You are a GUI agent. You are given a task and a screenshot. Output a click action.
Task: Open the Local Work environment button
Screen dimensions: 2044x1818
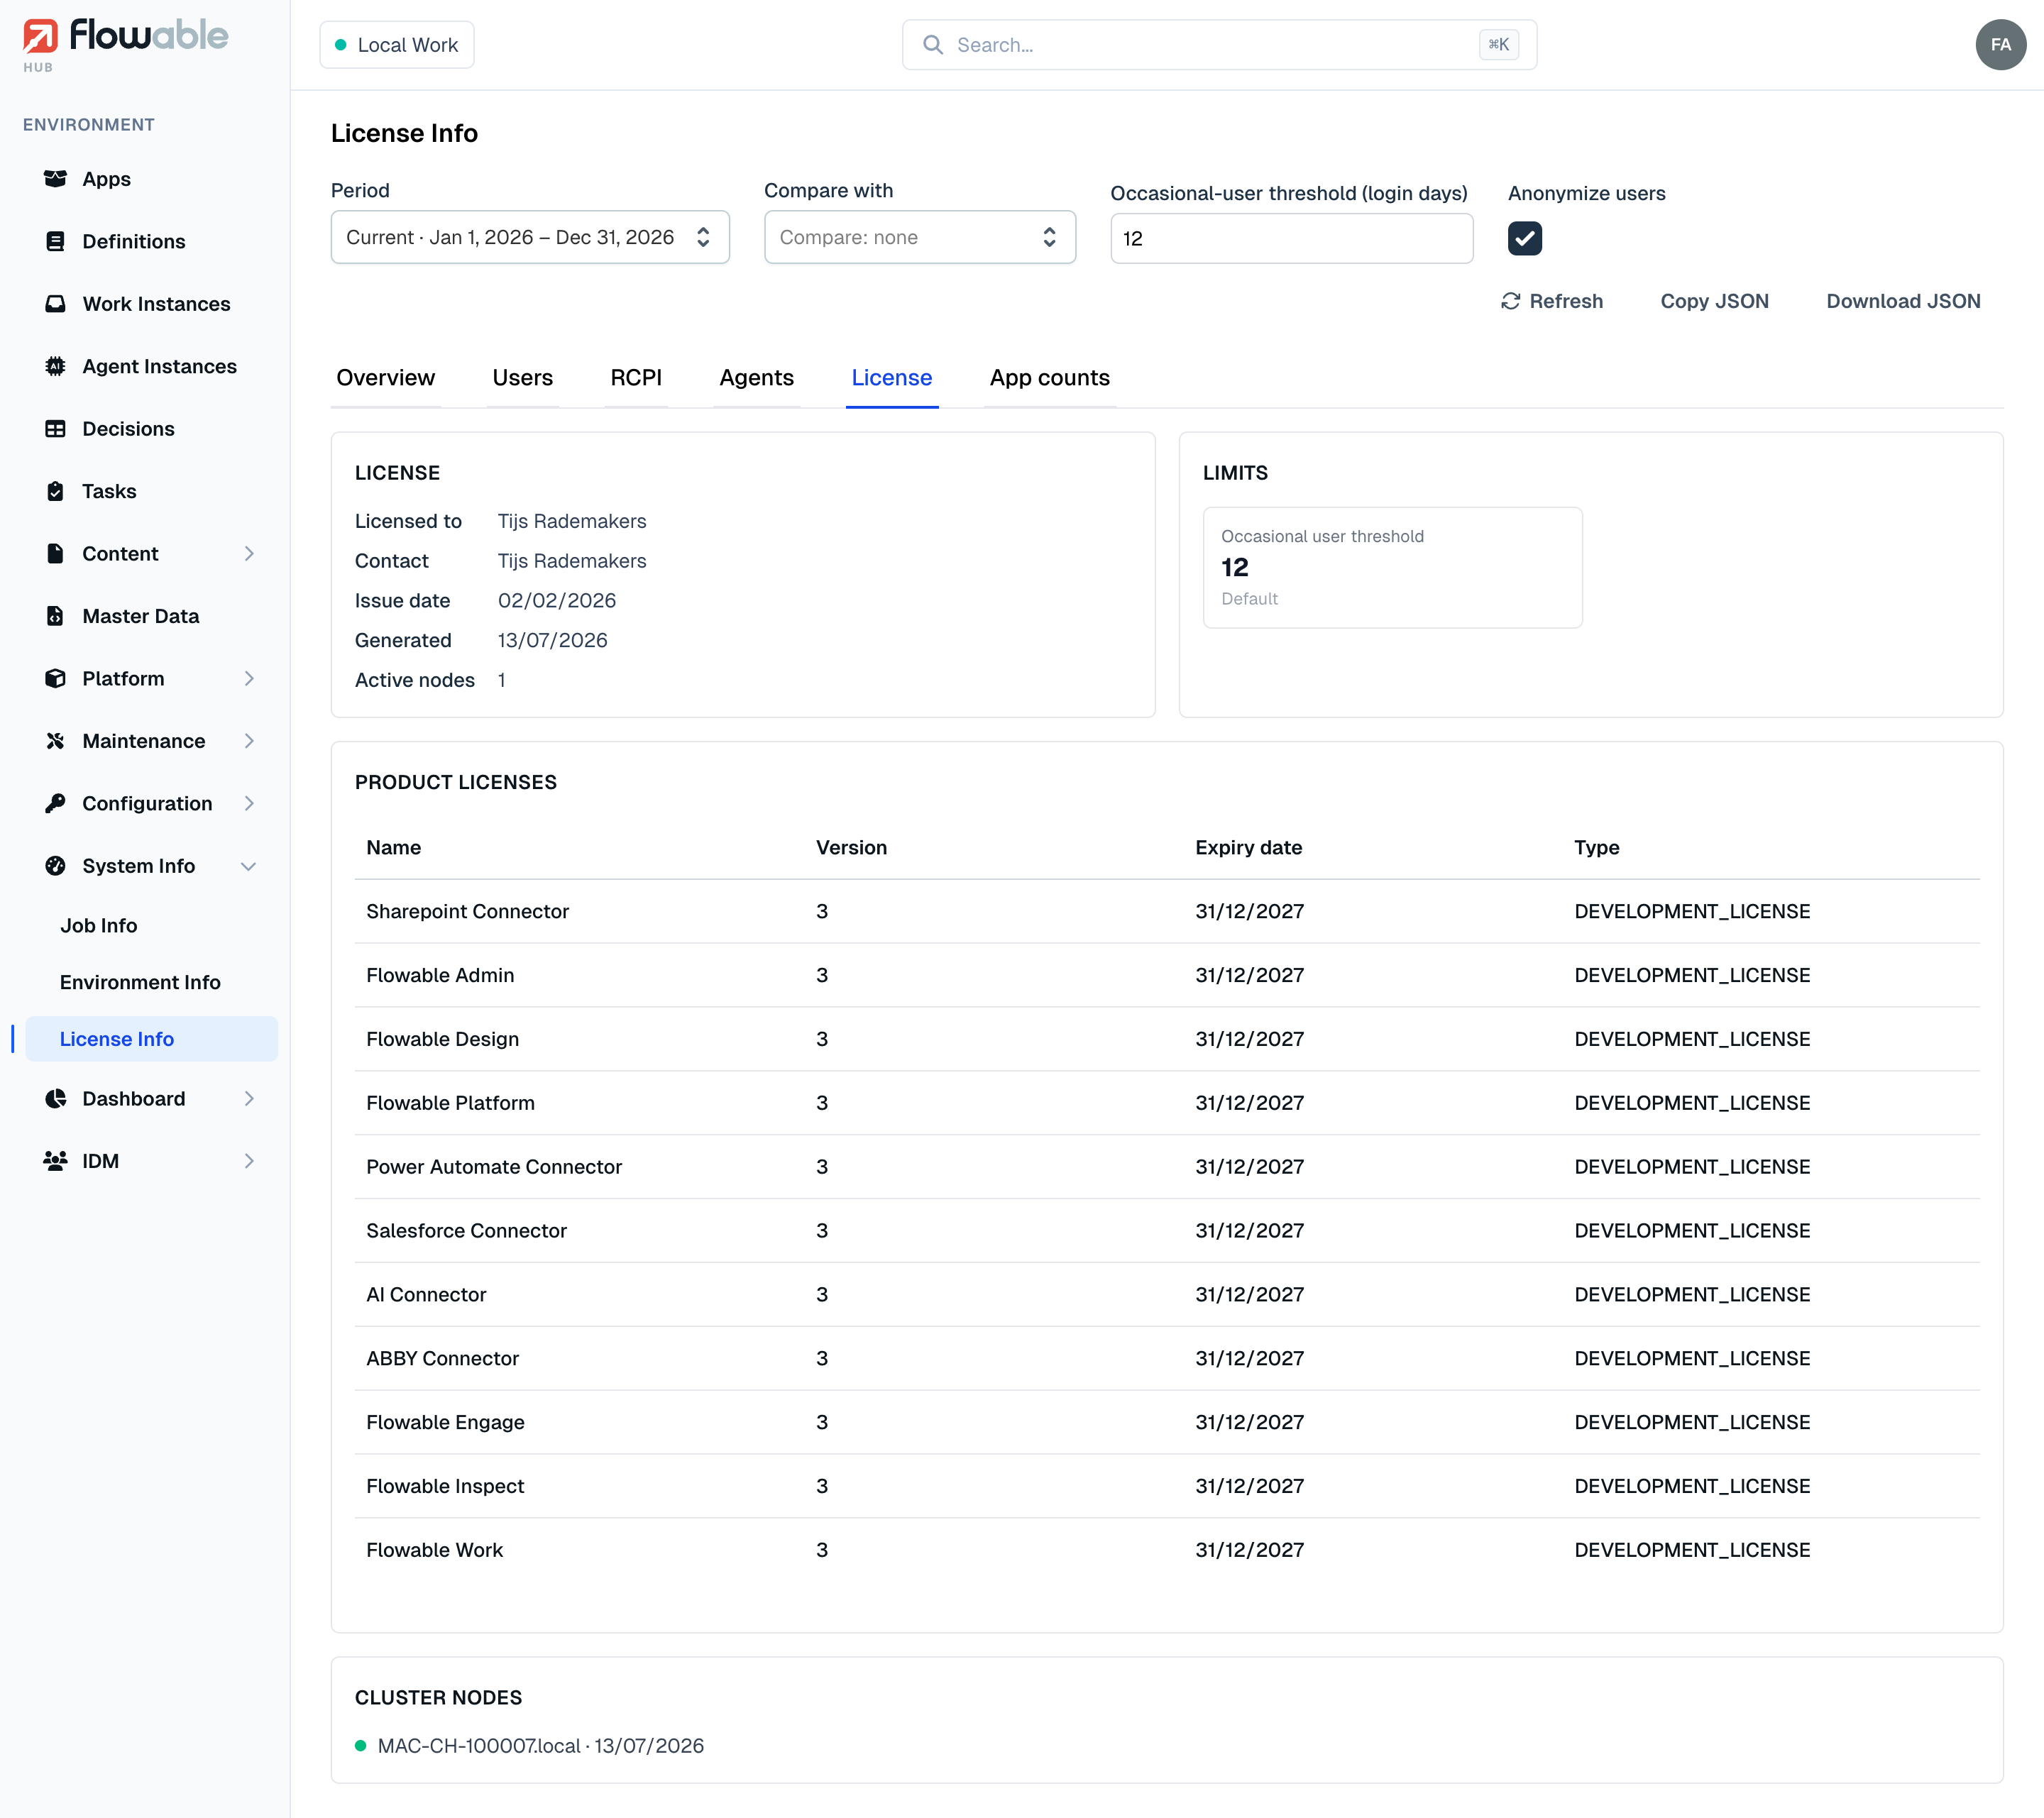(397, 45)
